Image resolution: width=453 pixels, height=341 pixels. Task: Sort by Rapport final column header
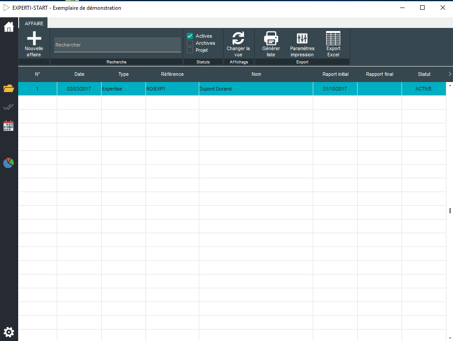(380, 74)
